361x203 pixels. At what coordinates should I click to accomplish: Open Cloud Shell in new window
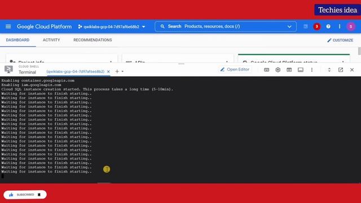pyautogui.click(x=341, y=70)
